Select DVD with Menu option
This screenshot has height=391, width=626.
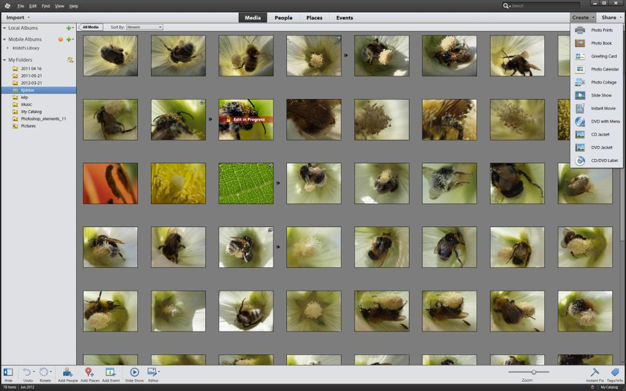[x=596, y=121]
